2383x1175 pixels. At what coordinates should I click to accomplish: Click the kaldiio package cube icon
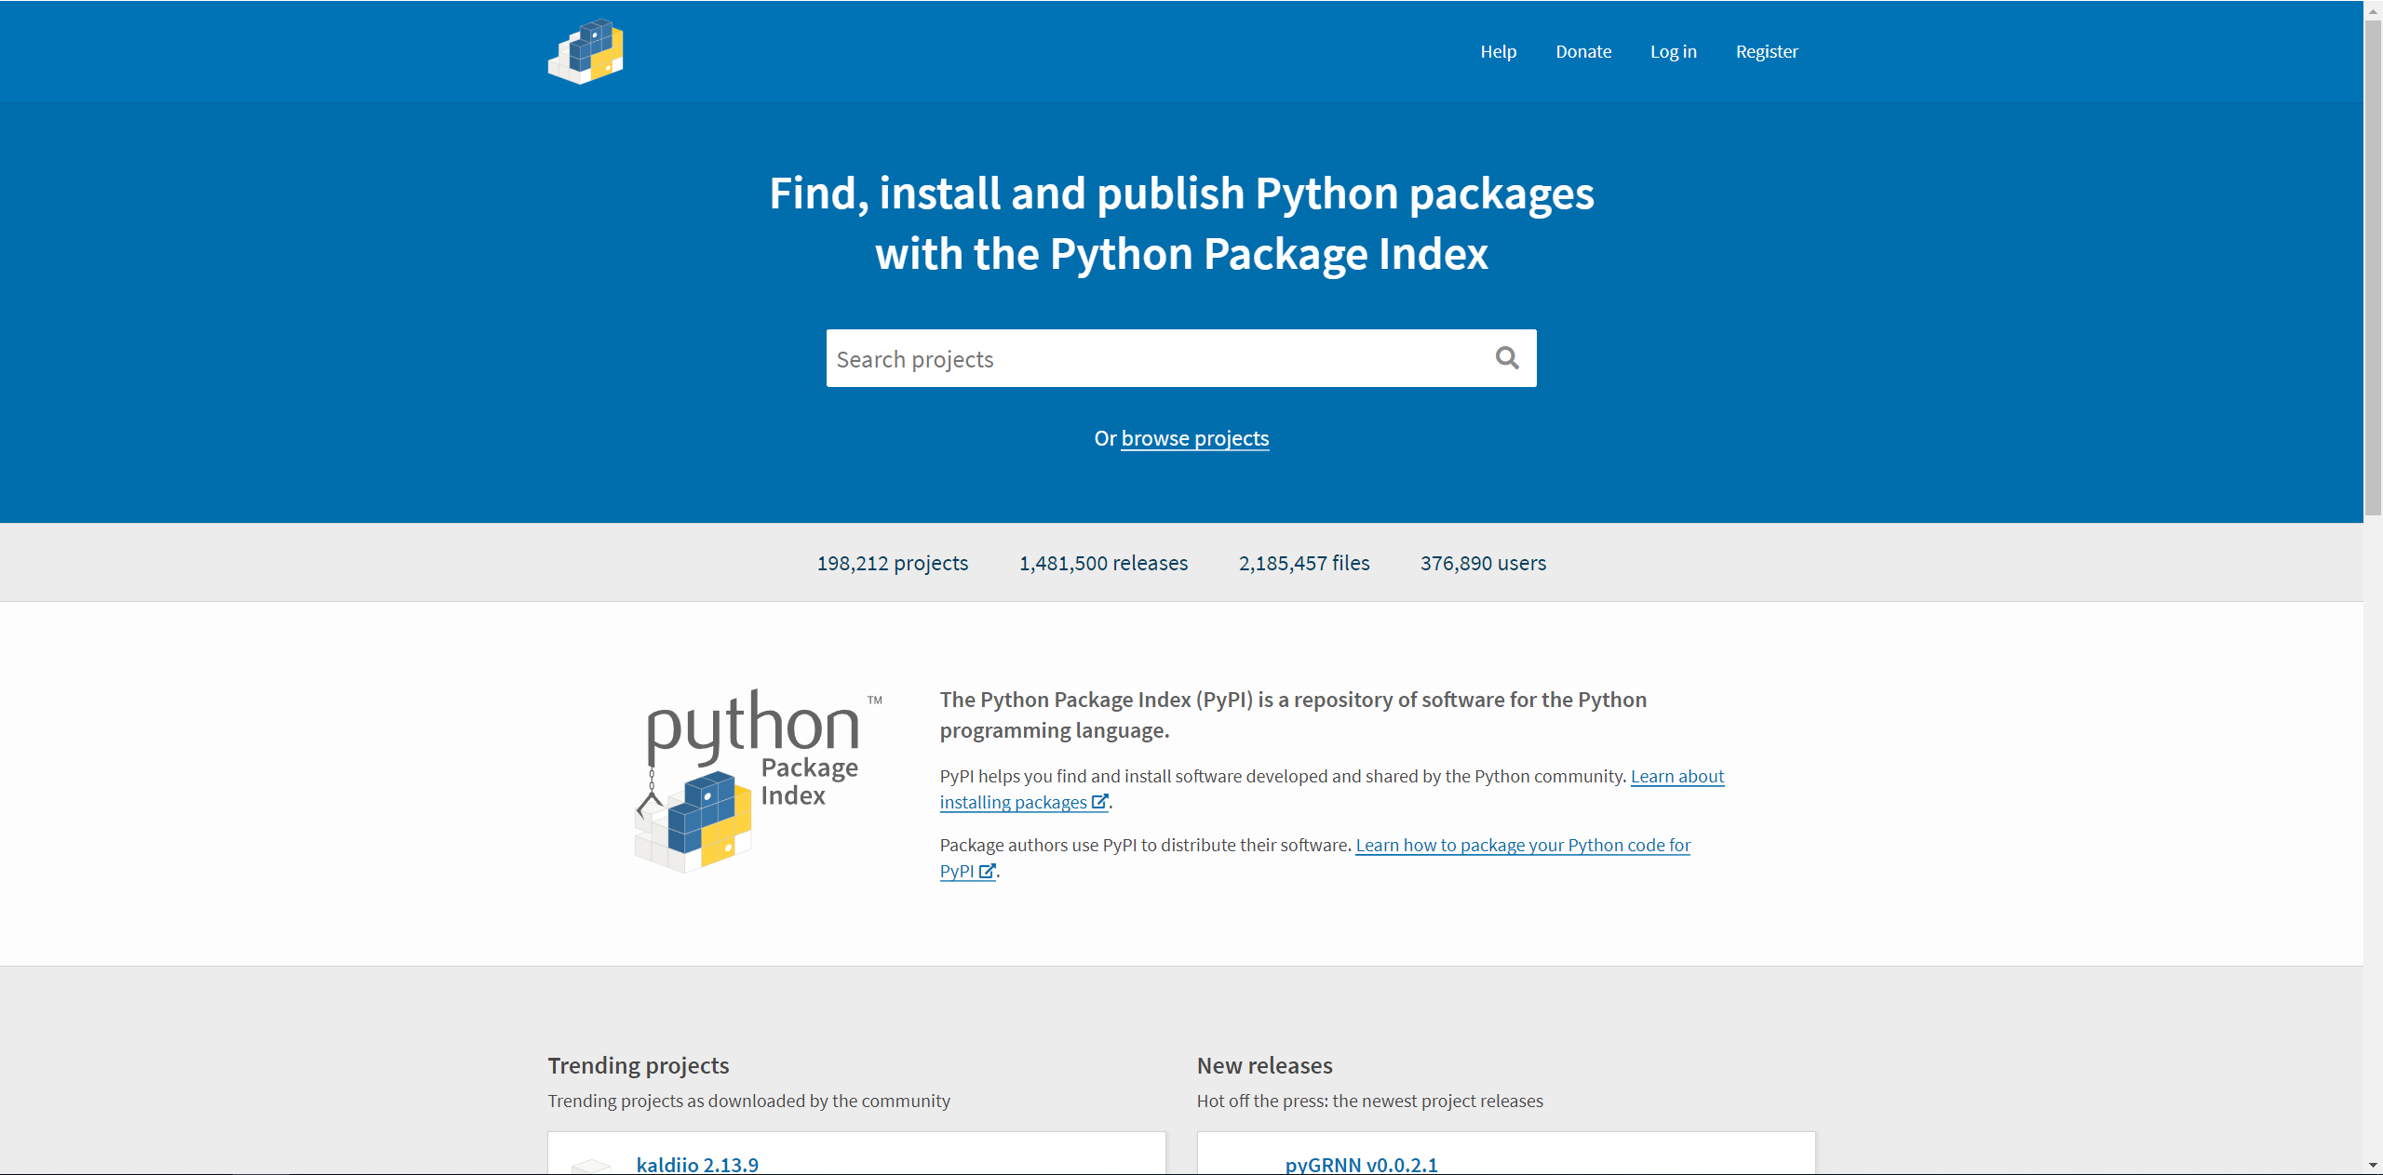pyautogui.click(x=591, y=1165)
